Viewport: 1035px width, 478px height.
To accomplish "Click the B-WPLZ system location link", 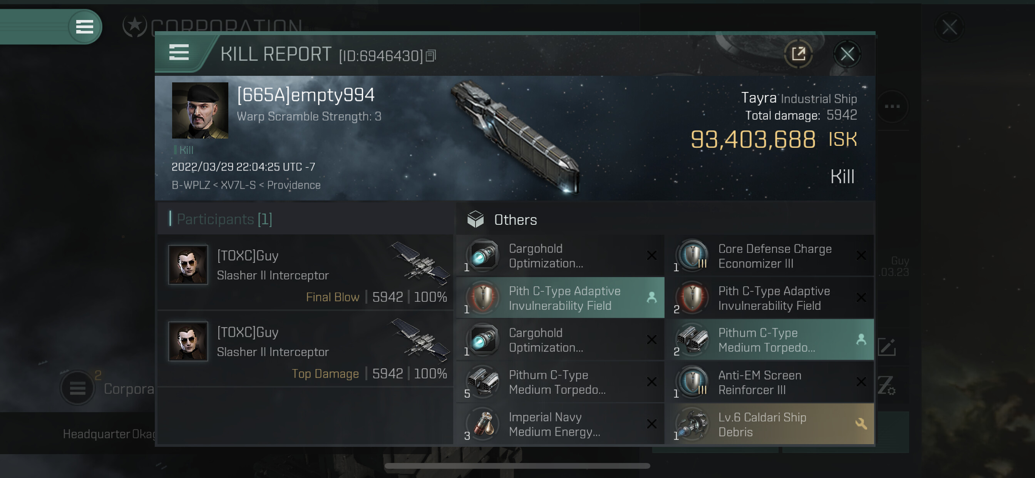I will (x=191, y=185).
